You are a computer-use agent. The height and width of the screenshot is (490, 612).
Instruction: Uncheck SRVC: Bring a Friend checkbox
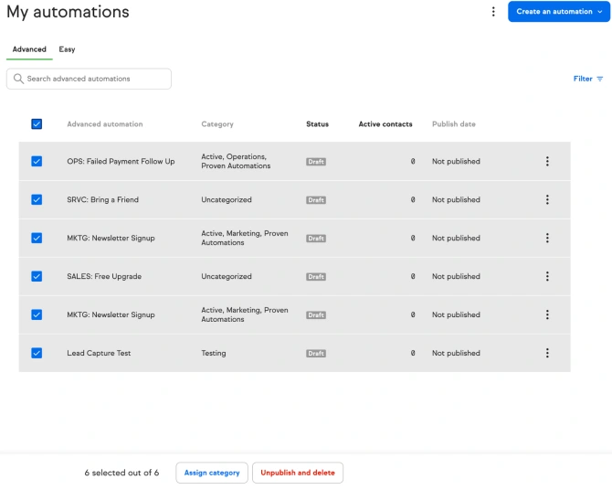(x=37, y=199)
